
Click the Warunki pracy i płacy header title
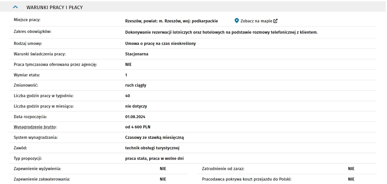pos(55,7)
